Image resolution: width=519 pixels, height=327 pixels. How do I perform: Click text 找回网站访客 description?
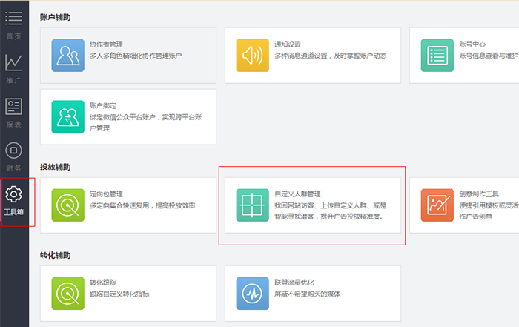[x=331, y=211]
